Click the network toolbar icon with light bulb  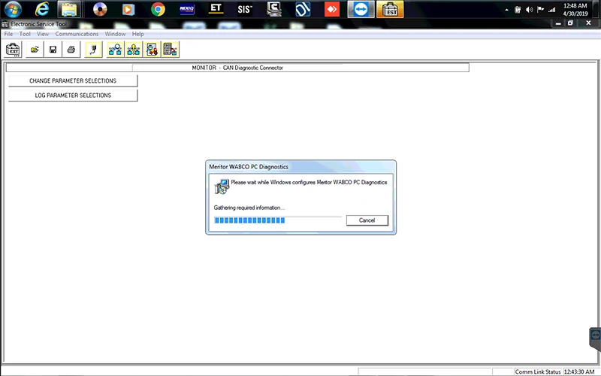point(134,50)
